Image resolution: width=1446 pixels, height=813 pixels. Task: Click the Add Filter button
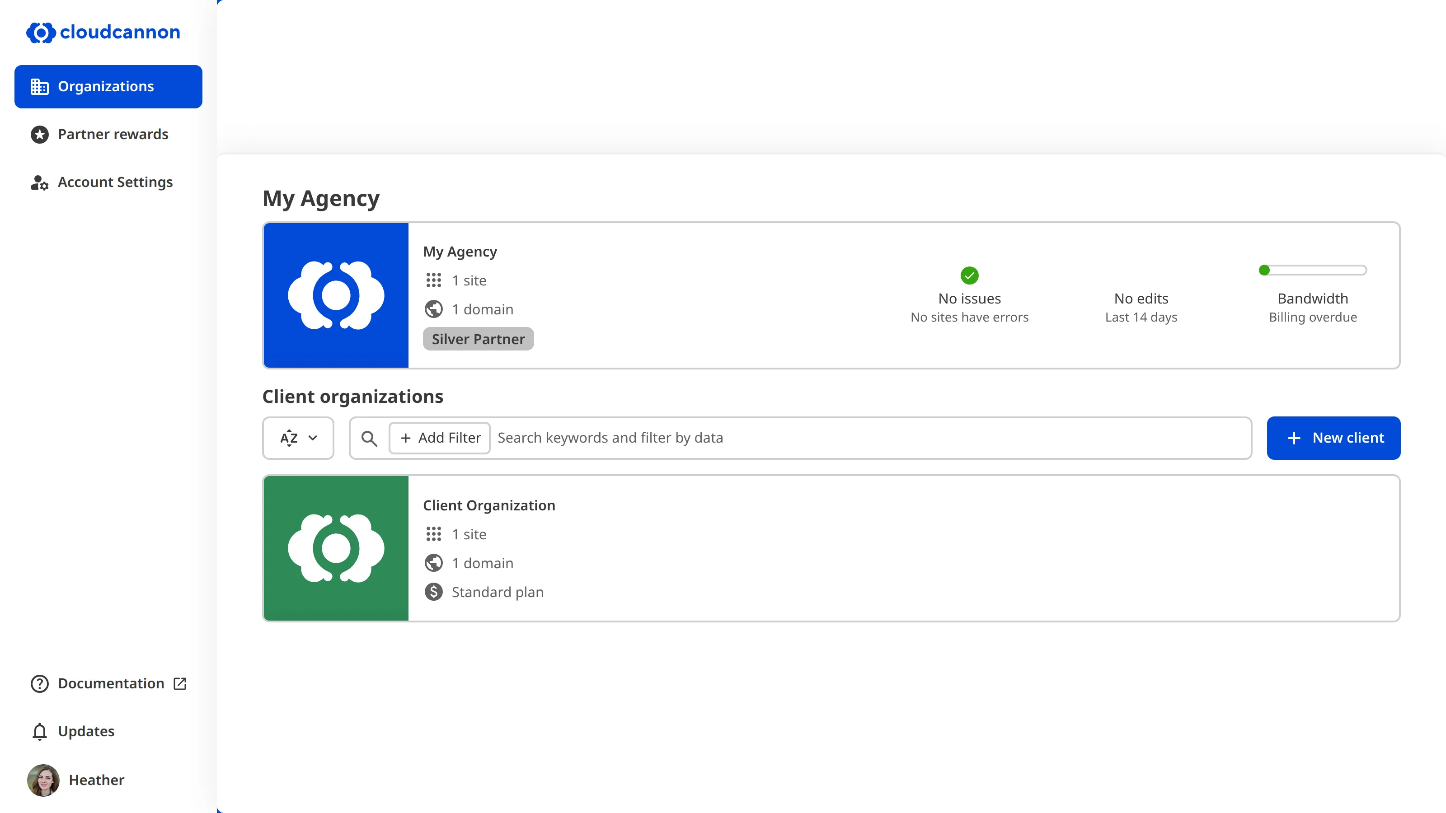point(440,438)
